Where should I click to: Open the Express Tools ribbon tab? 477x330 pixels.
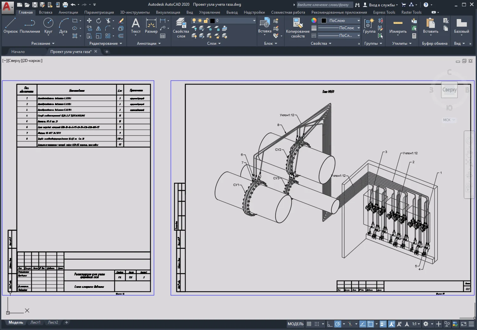pyautogui.click(x=384, y=12)
